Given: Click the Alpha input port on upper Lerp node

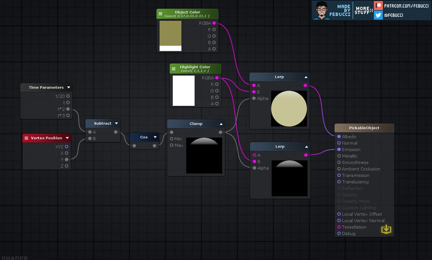Looking at the screenshot, I should pyautogui.click(x=253, y=98).
